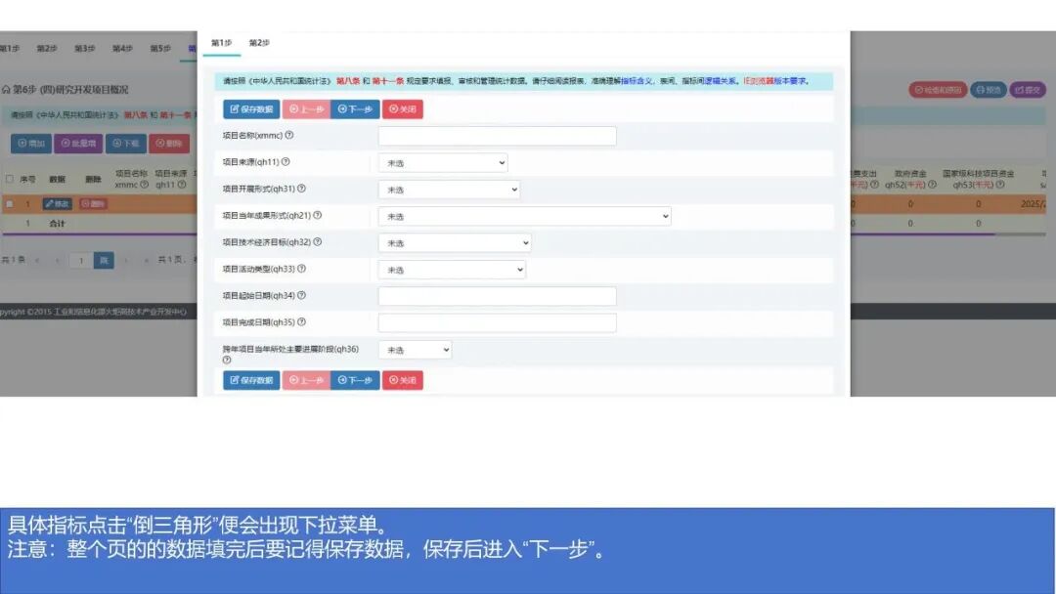Click the 保存数据 save data button
This screenshot has height=594, width=1056.
click(x=251, y=108)
